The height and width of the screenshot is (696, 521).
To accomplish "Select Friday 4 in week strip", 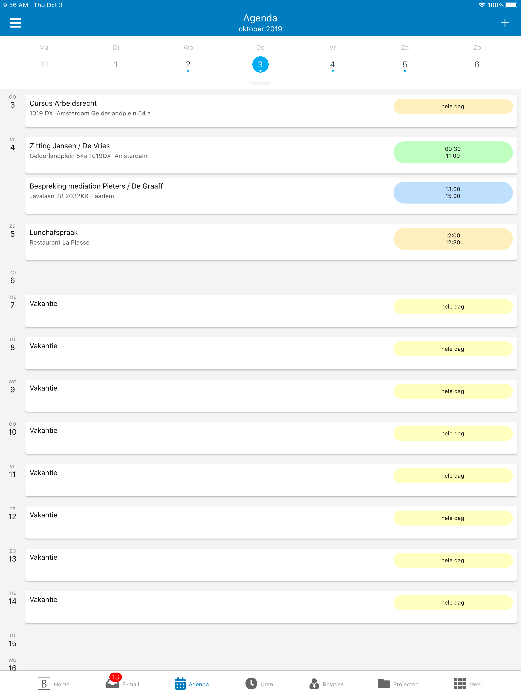I will 332,64.
